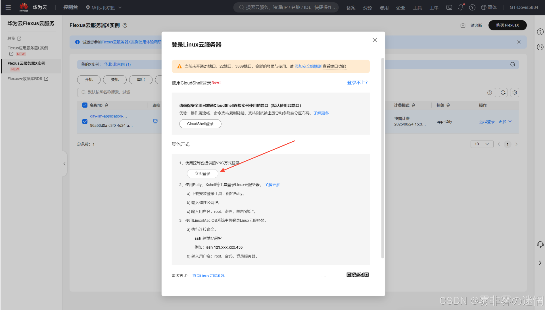Viewport: 545px width, 310px height.
Task: Refresh the 我的X实例 region bar
Action: pyautogui.click(x=512, y=64)
